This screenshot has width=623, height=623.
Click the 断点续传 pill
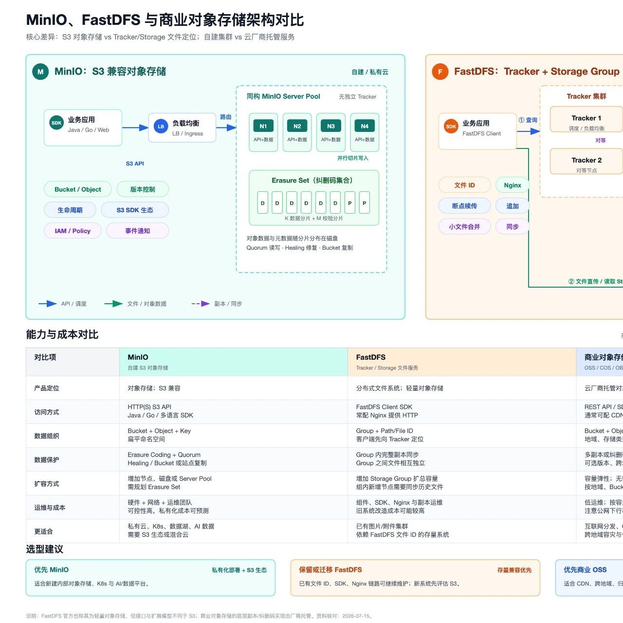[x=464, y=206]
